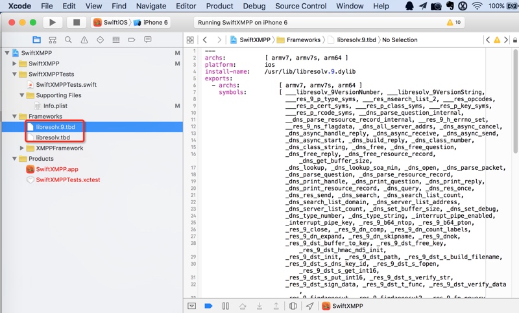The image size is (519, 313).
Task: Toggle breakpoints activation in debug bar
Action: [x=208, y=306]
